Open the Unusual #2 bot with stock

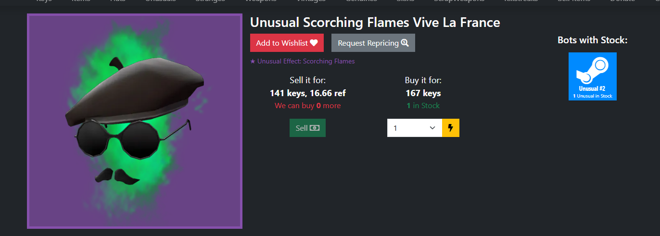pos(593,76)
